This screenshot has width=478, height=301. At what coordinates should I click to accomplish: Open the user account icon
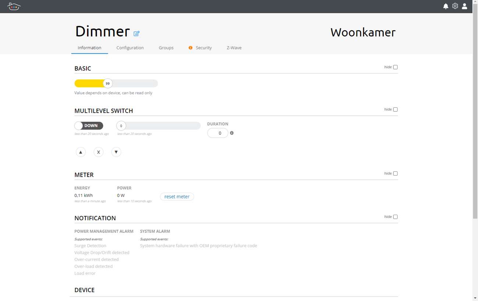point(464,6)
